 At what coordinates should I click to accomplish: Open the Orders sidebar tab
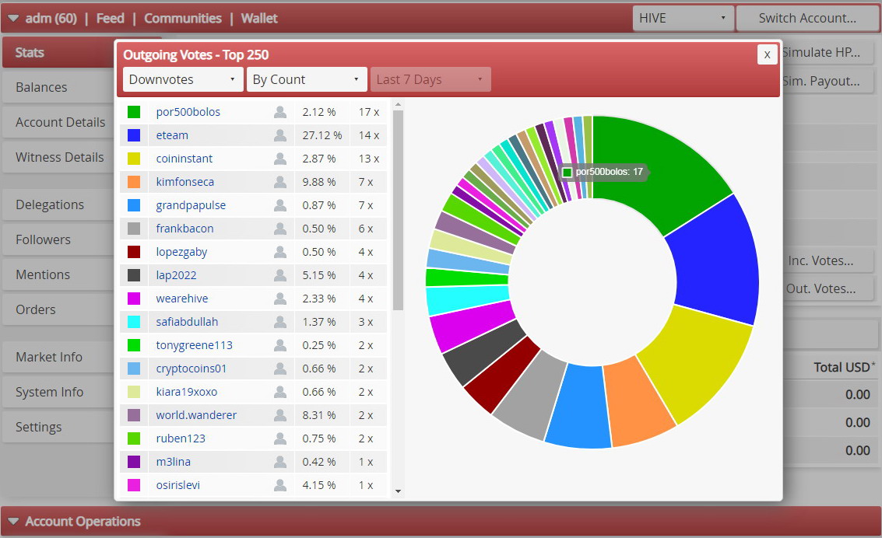[58, 309]
